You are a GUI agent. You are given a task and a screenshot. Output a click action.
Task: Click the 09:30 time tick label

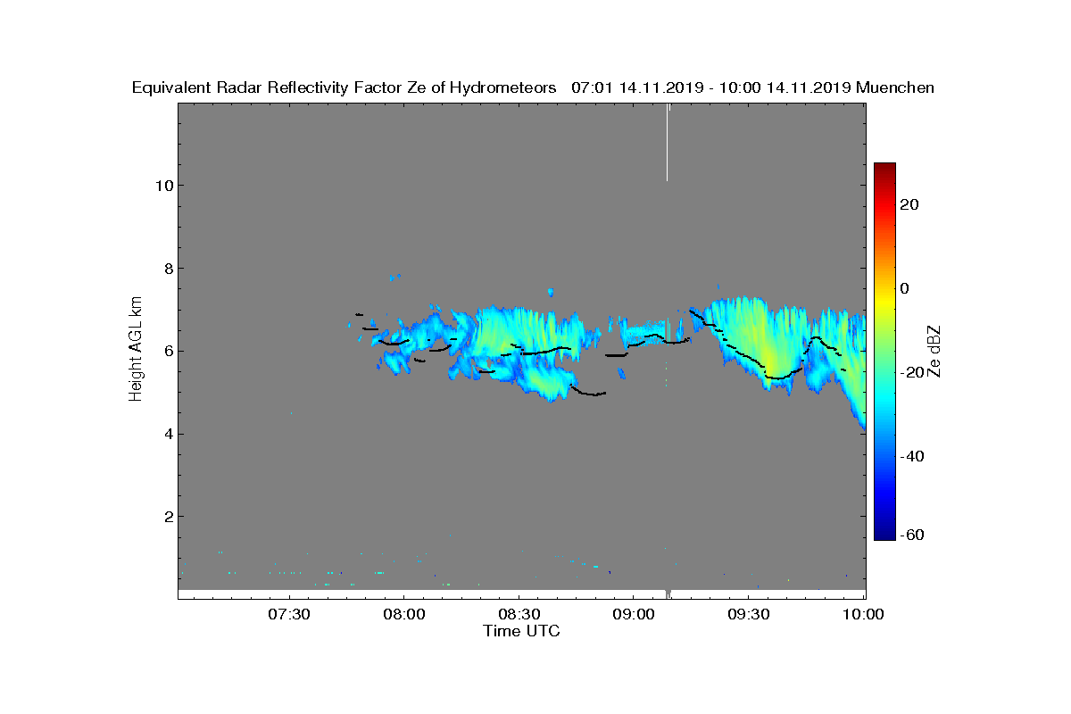point(749,615)
